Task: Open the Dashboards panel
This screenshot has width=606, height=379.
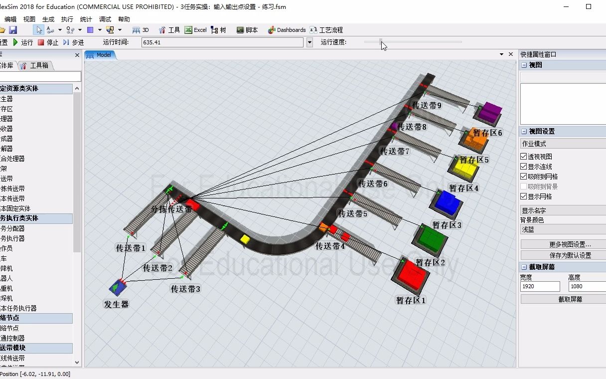Action: [x=287, y=29]
